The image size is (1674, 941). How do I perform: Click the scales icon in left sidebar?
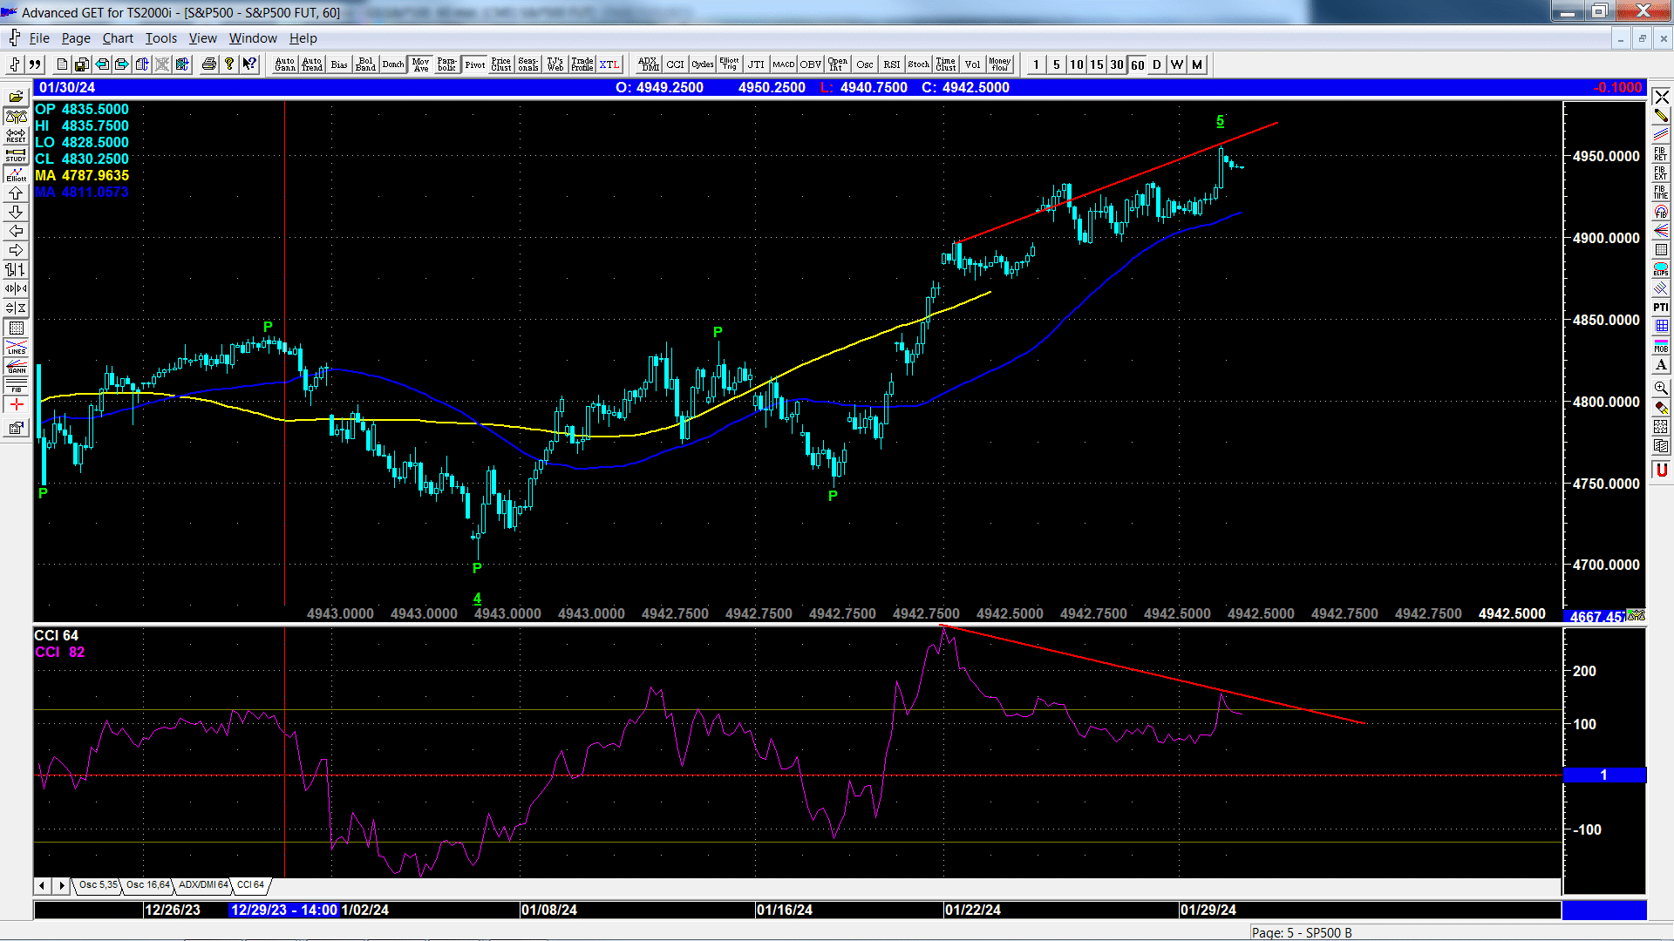coord(17,116)
